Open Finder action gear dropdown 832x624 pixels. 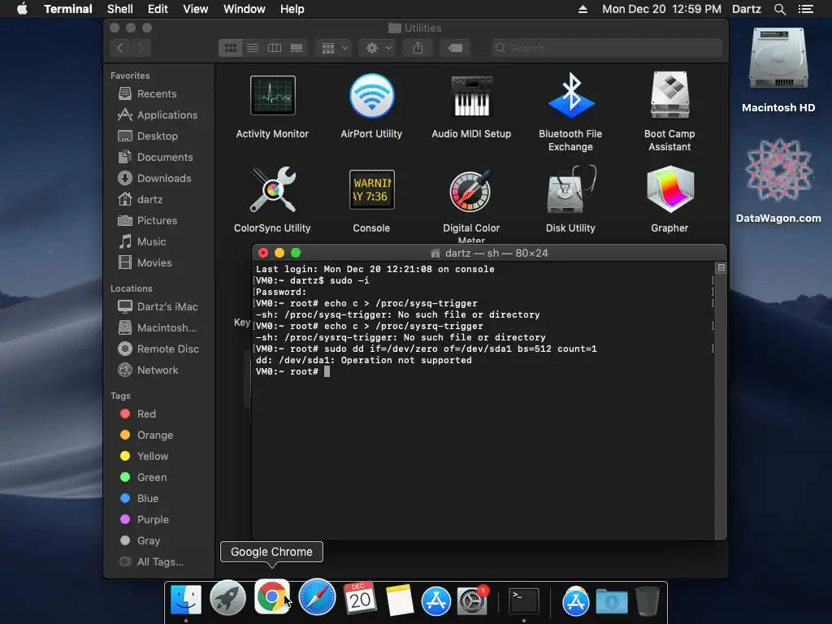tap(377, 48)
